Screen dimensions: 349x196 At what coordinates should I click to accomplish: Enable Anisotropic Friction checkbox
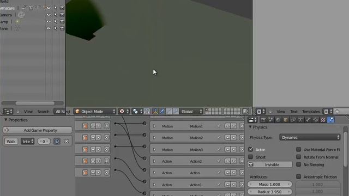pos(299,176)
